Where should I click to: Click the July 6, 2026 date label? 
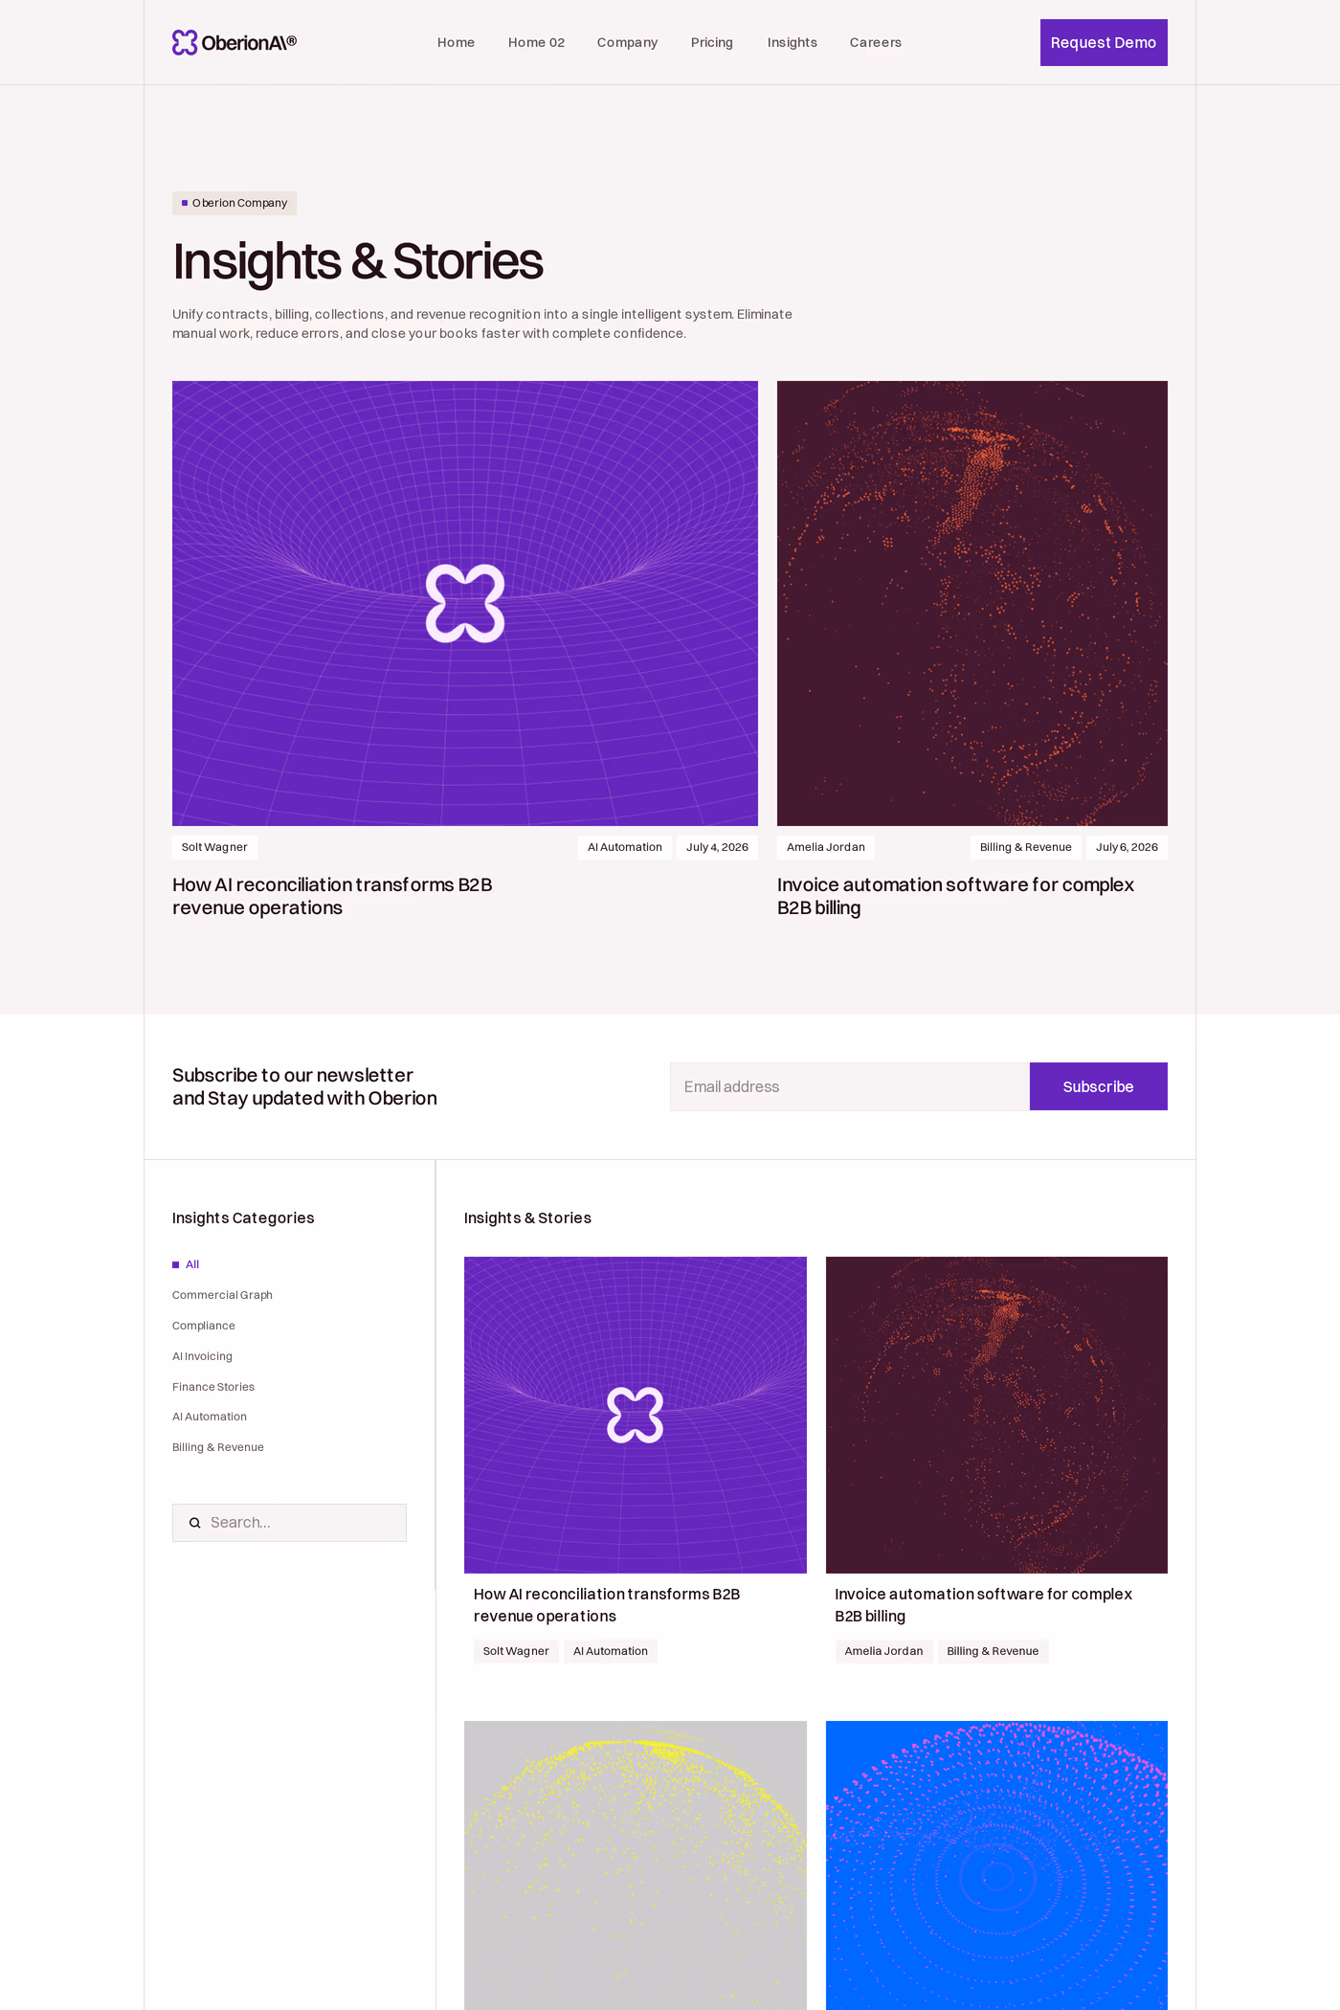(1127, 847)
